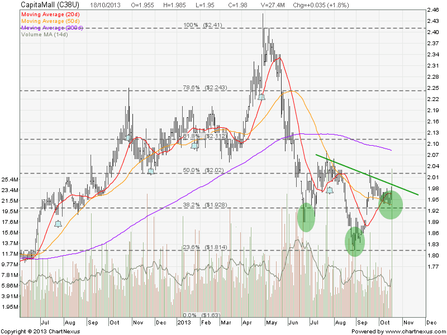Click the '21.5M' volume axis label
This screenshot has width=447, height=335.
(x=11, y=201)
